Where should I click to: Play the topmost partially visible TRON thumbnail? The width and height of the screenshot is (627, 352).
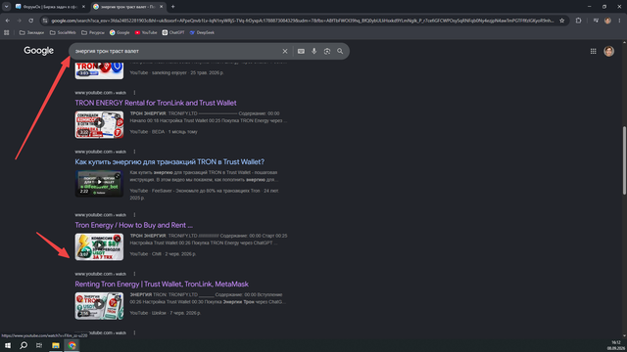click(99, 70)
